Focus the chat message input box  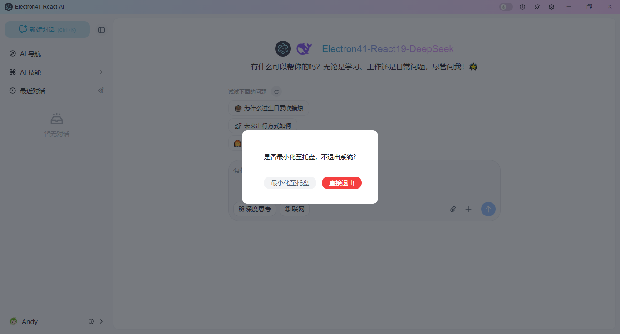364,180
